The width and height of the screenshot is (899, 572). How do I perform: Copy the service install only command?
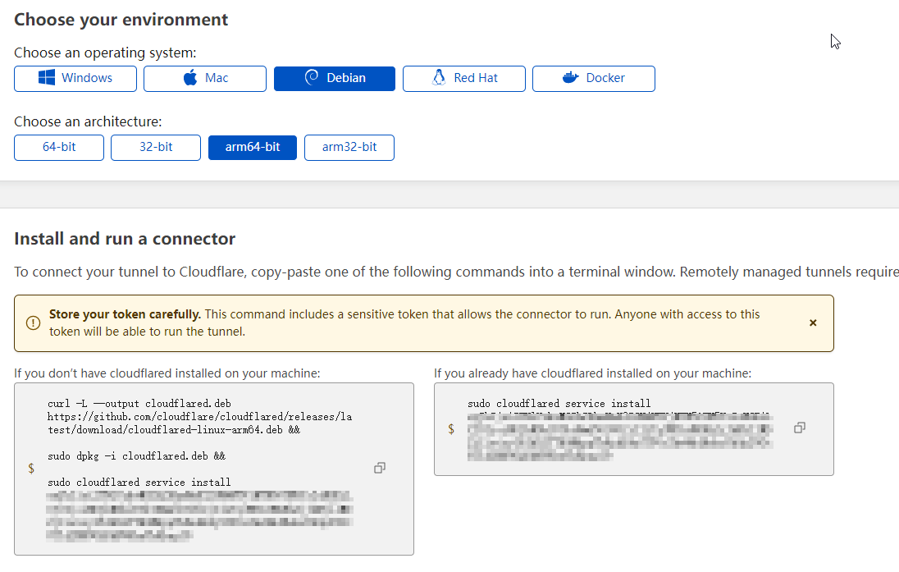(x=800, y=428)
